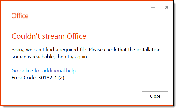
Task: Click the 'Please check that' sentence start
Action: 108,50
